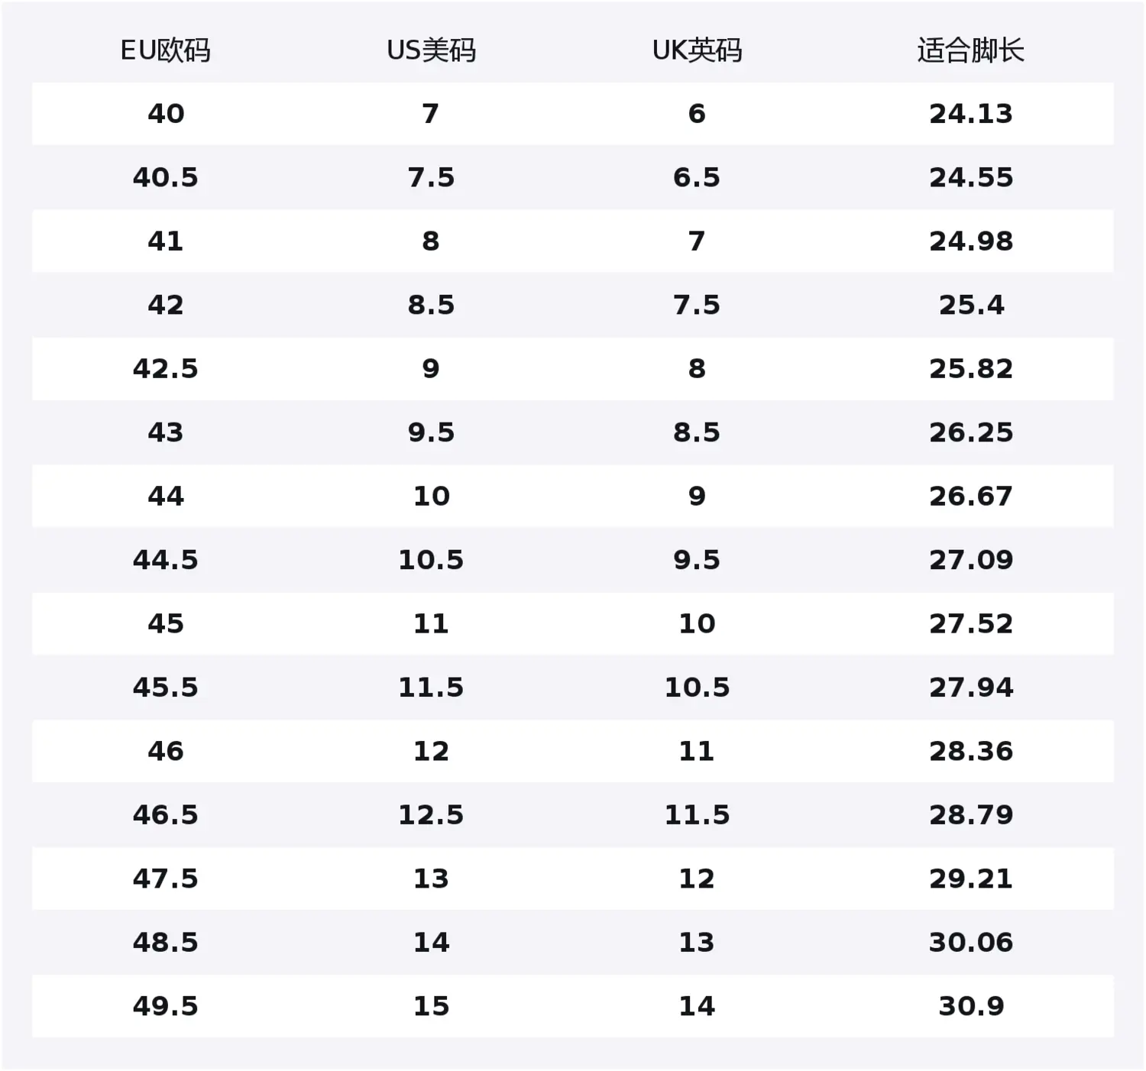Click foot length 28.36 value
The height and width of the screenshot is (1071, 1146).
pos(971,751)
